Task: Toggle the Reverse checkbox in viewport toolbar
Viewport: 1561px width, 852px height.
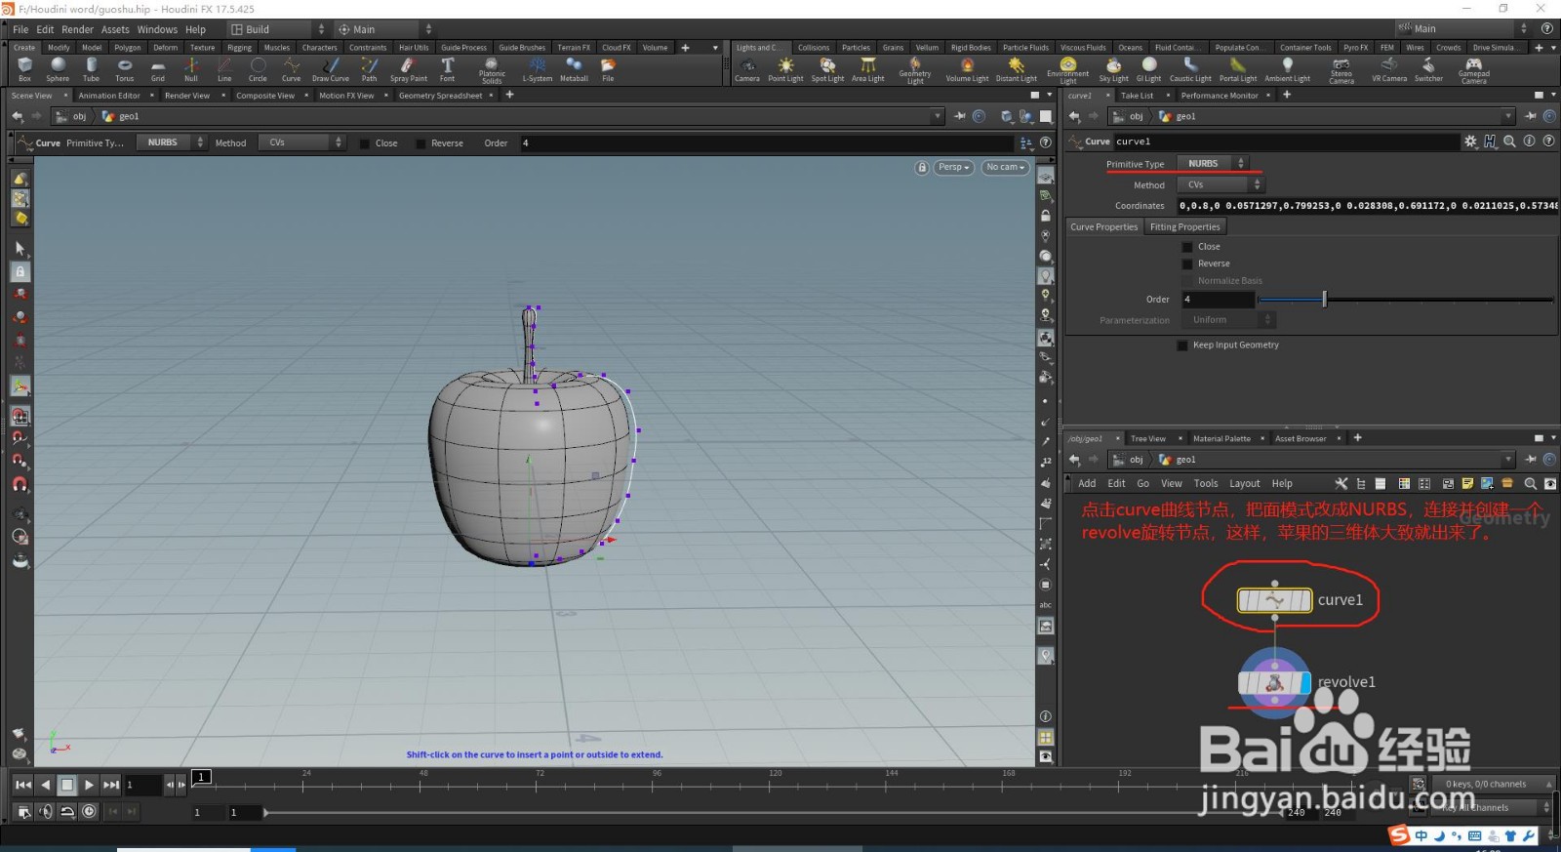Action: click(420, 143)
